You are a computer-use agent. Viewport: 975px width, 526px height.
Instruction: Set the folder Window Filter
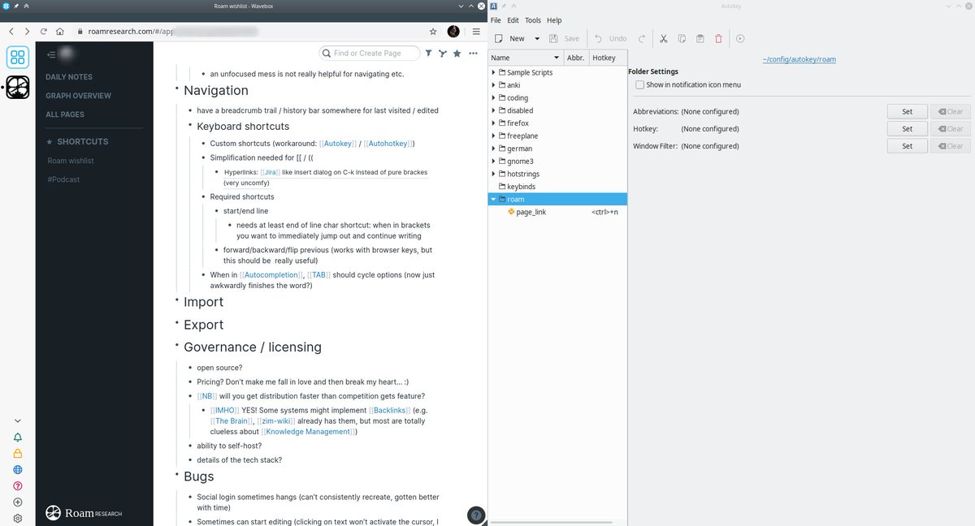(907, 146)
